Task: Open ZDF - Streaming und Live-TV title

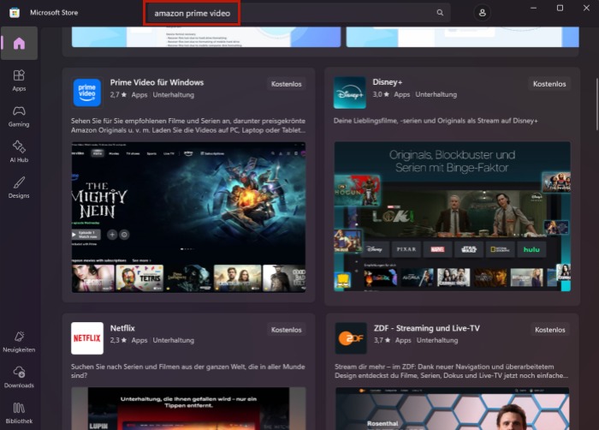Action: coord(427,328)
